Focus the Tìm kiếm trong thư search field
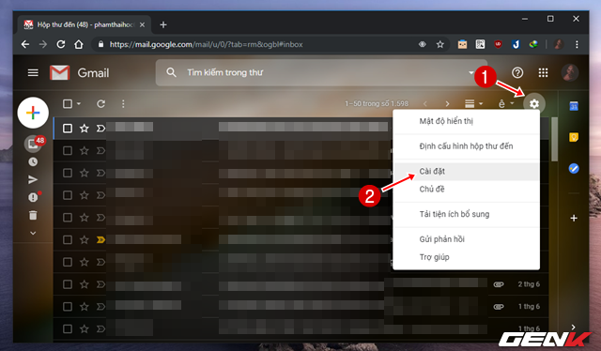This screenshot has height=351, width=601. [x=321, y=72]
